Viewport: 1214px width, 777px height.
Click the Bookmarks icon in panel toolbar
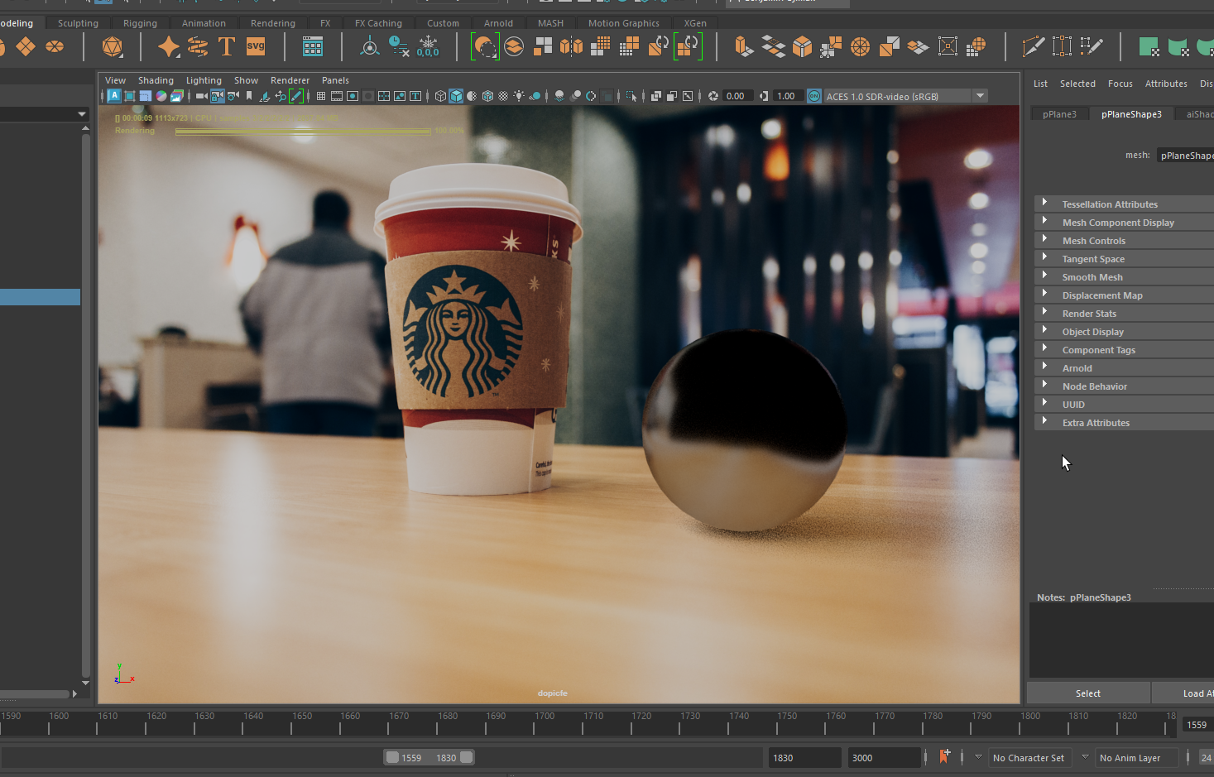249,96
